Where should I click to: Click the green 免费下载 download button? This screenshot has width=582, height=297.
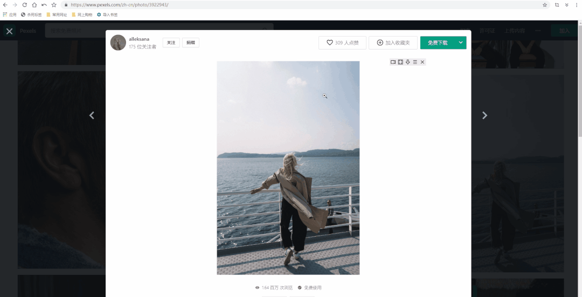437,43
